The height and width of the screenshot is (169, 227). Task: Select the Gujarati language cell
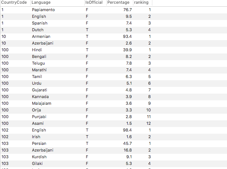click(x=39, y=90)
